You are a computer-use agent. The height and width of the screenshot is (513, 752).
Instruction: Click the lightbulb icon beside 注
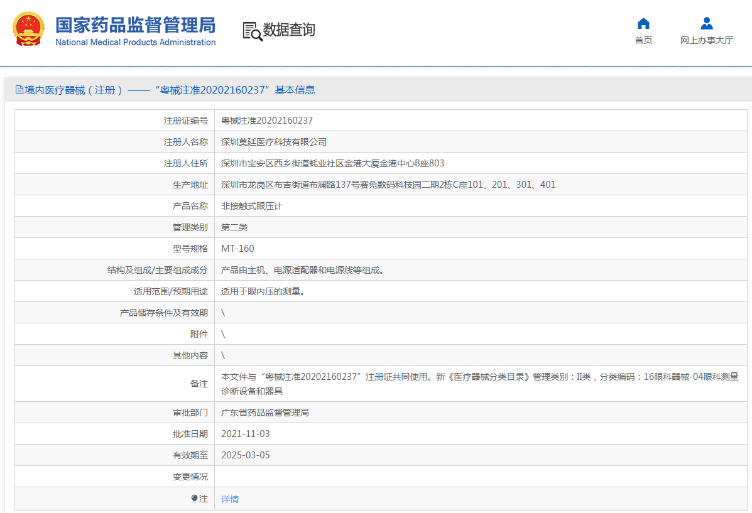pyautogui.click(x=194, y=499)
